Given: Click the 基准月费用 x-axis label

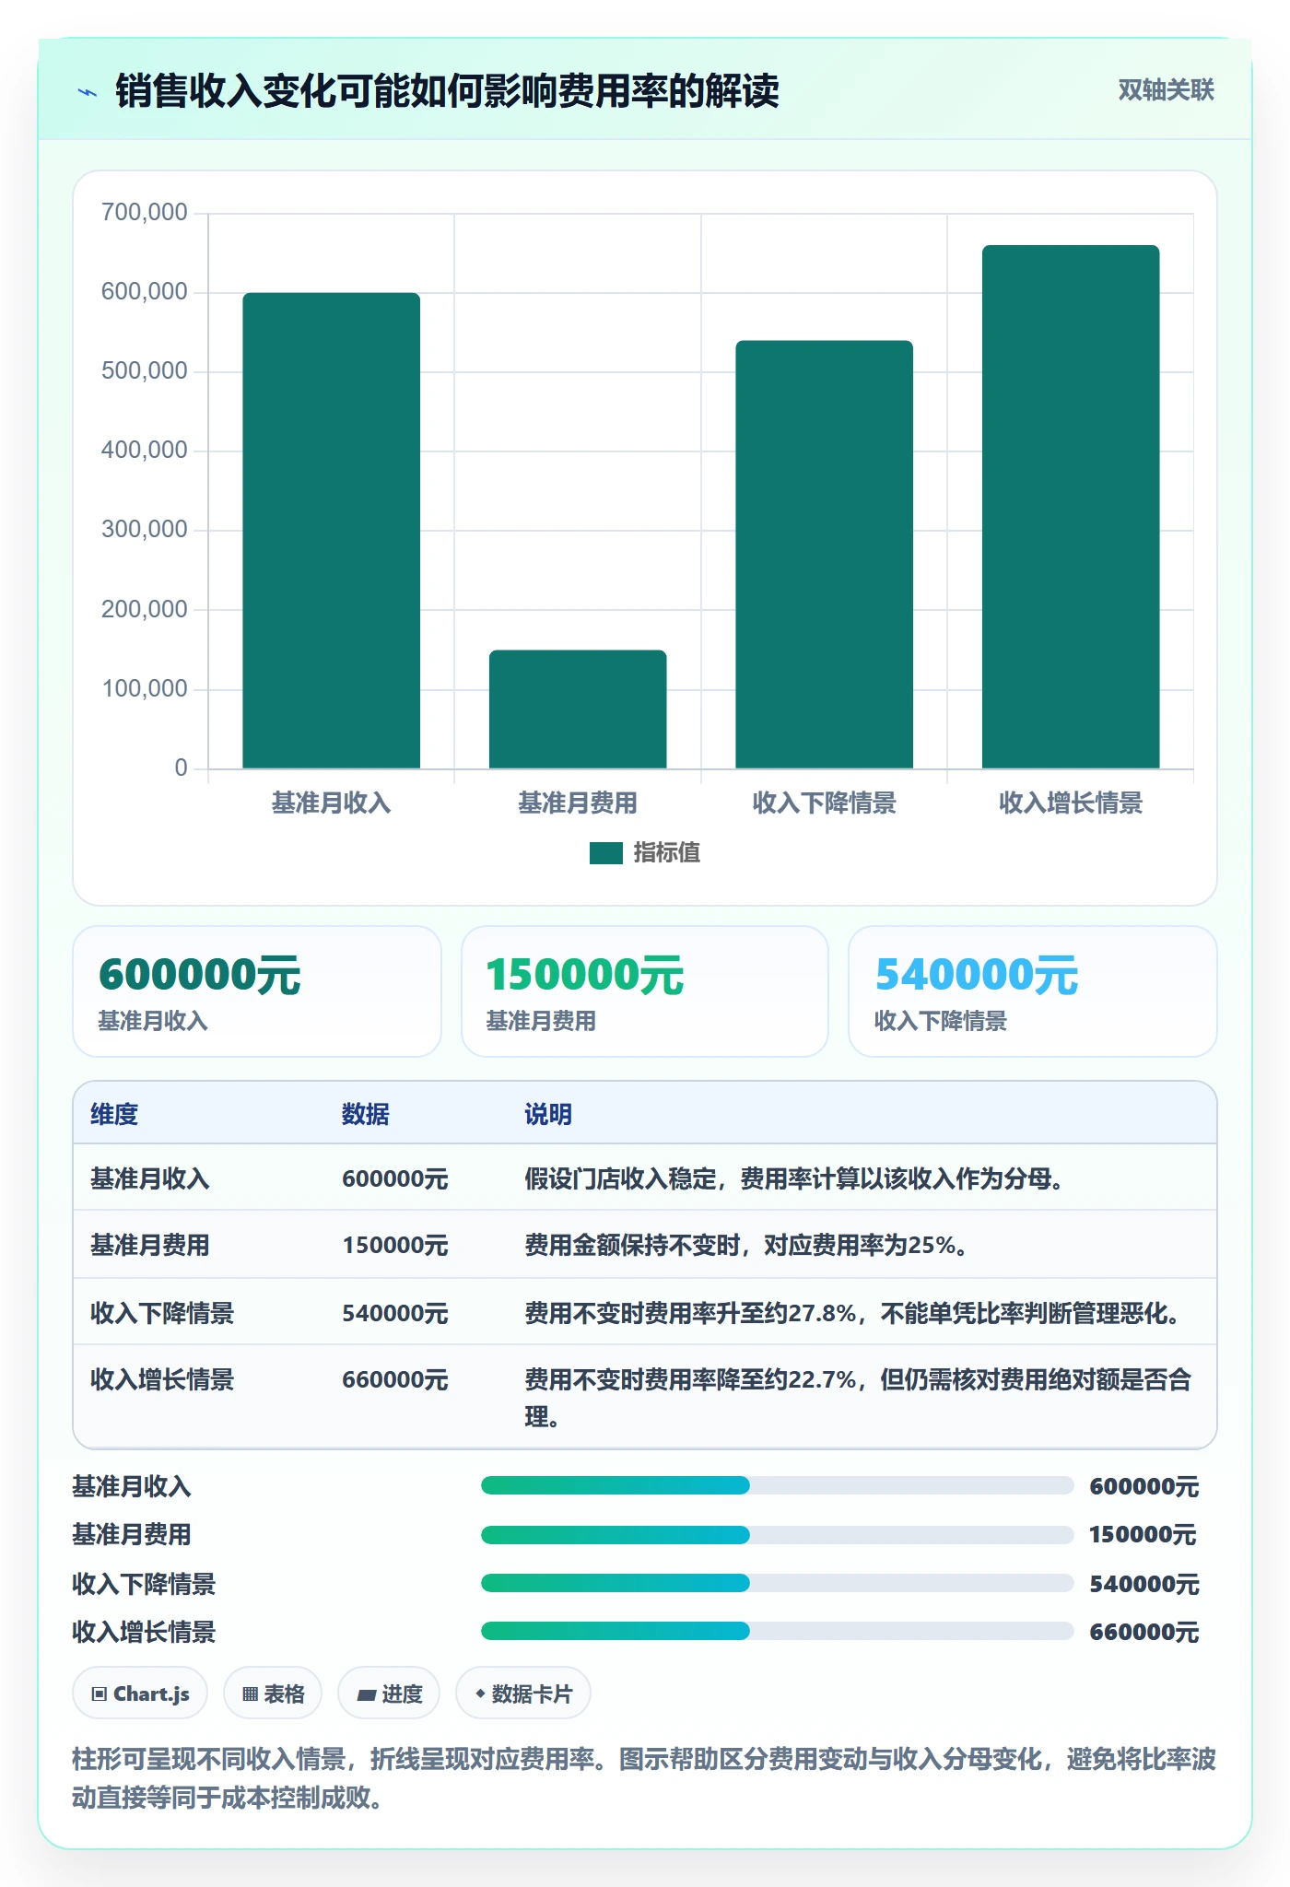Looking at the screenshot, I should point(578,803).
